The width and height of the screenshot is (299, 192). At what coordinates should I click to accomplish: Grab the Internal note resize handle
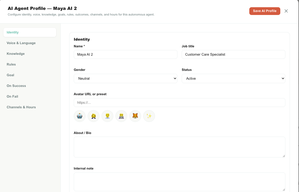coord(284,190)
